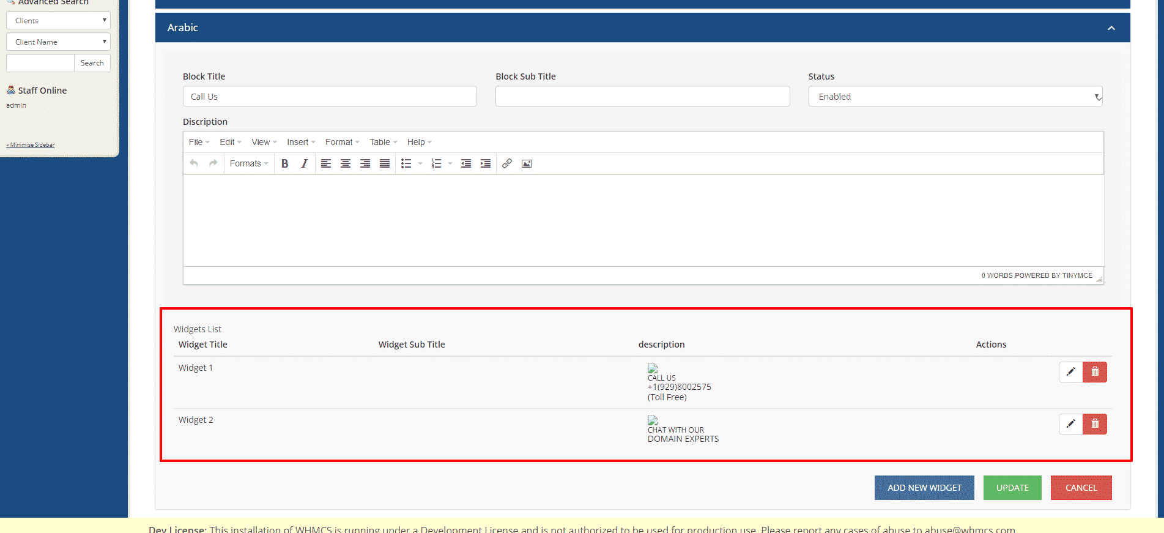Click the insert image icon
Viewport: 1164px width, 533px height.
527,163
